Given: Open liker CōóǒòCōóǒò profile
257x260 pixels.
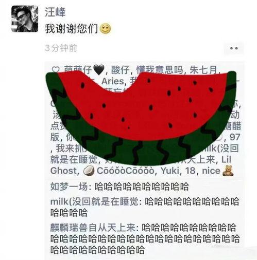Looking at the screenshot, I should [125, 171].
